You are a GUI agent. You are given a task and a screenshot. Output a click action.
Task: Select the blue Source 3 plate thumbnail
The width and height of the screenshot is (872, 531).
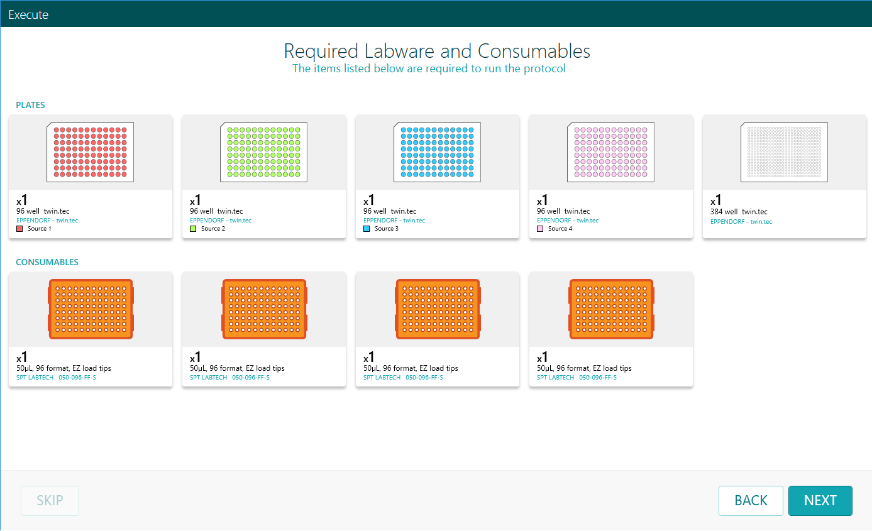(437, 151)
